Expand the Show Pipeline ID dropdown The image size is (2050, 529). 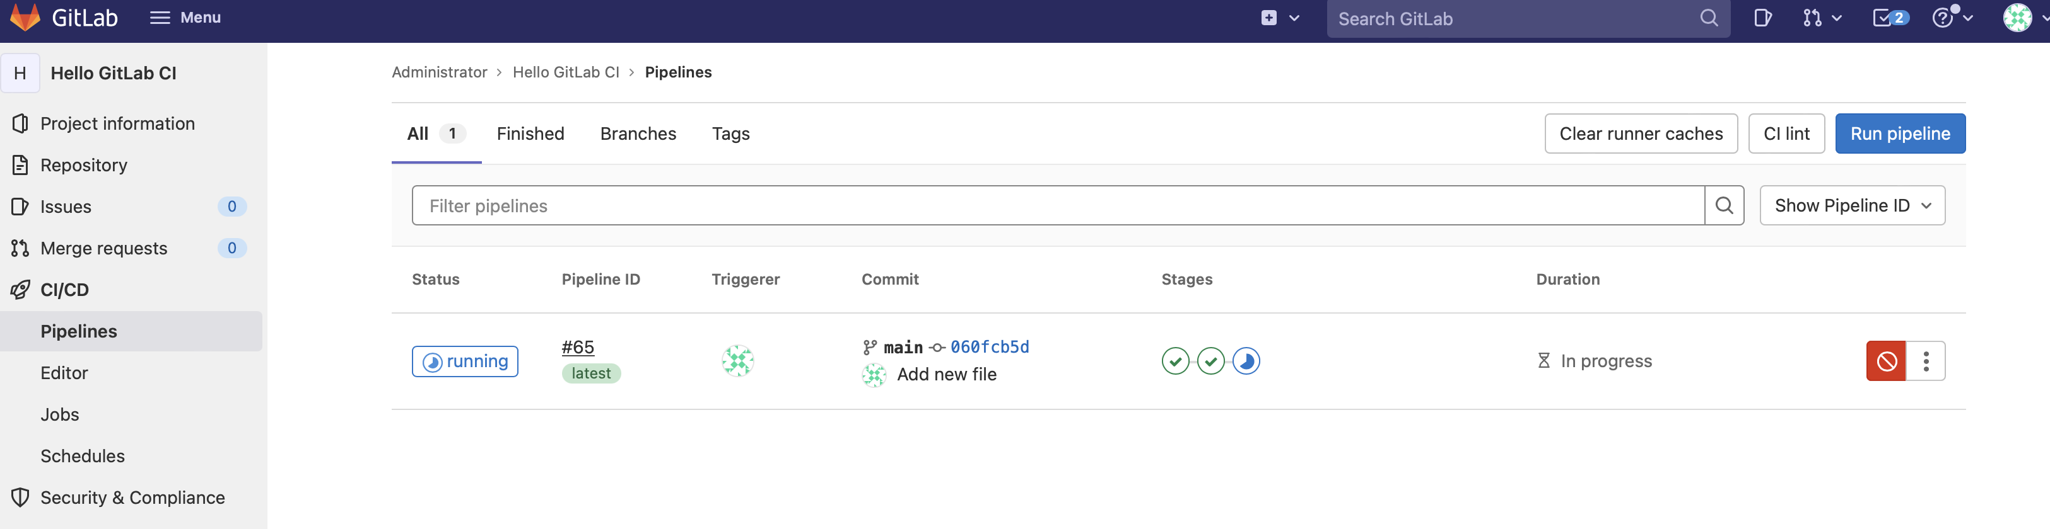1852,206
